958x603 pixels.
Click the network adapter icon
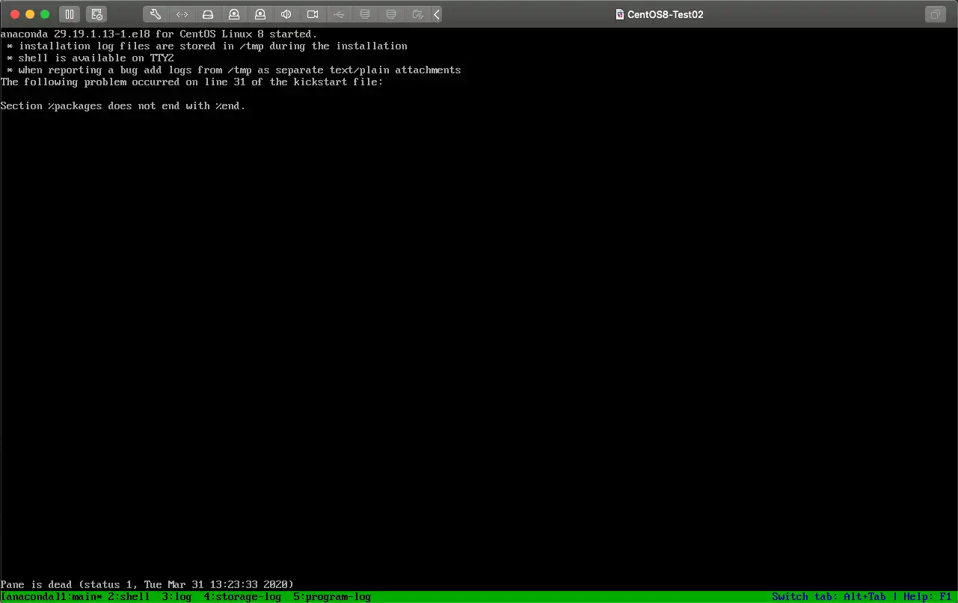pos(182,14)
